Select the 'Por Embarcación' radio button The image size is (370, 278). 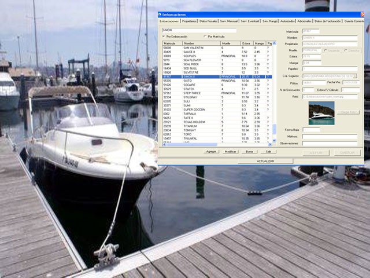point(164,36)
